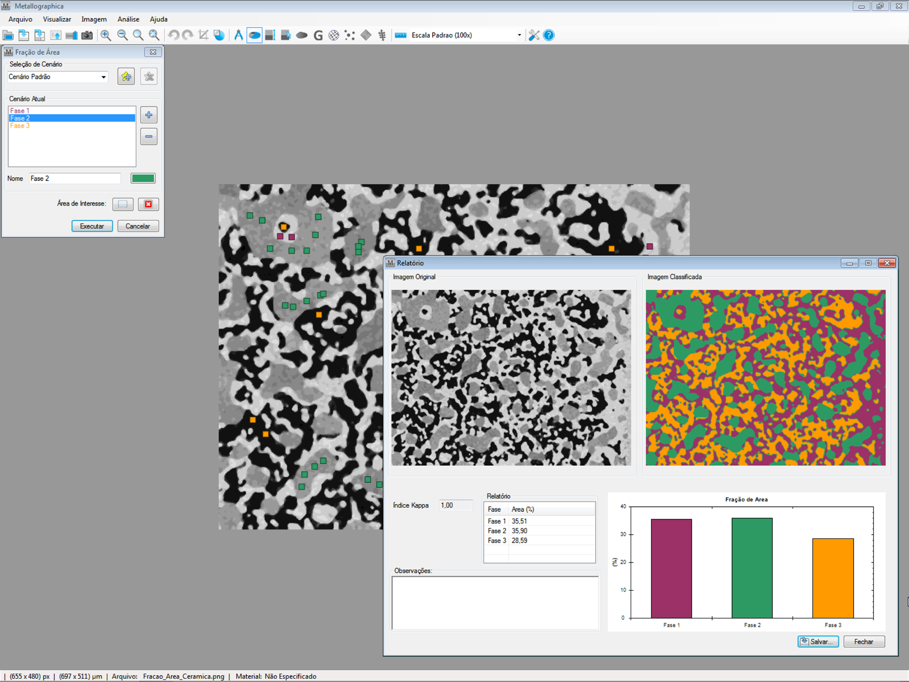
Task: Click the redo arrow icon
Action: pyautogui.click(x=188, y=35)
